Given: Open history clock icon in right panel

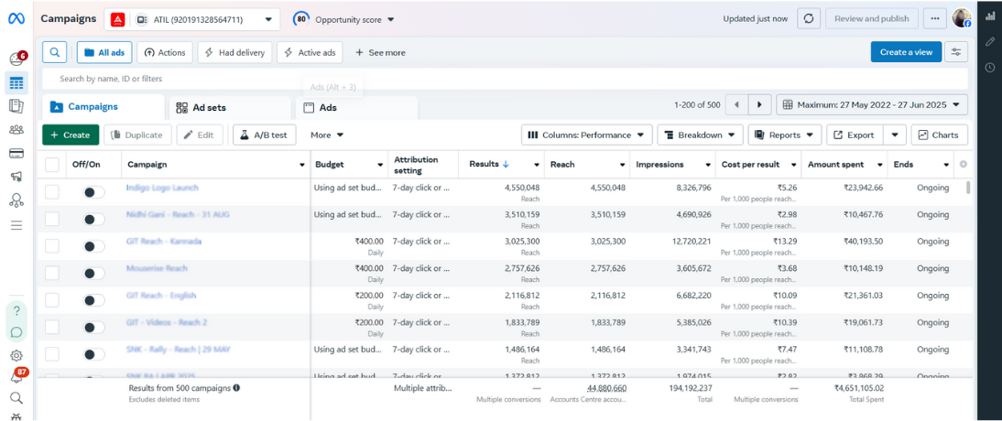Looking at the screenshot, I should (990, 67).
